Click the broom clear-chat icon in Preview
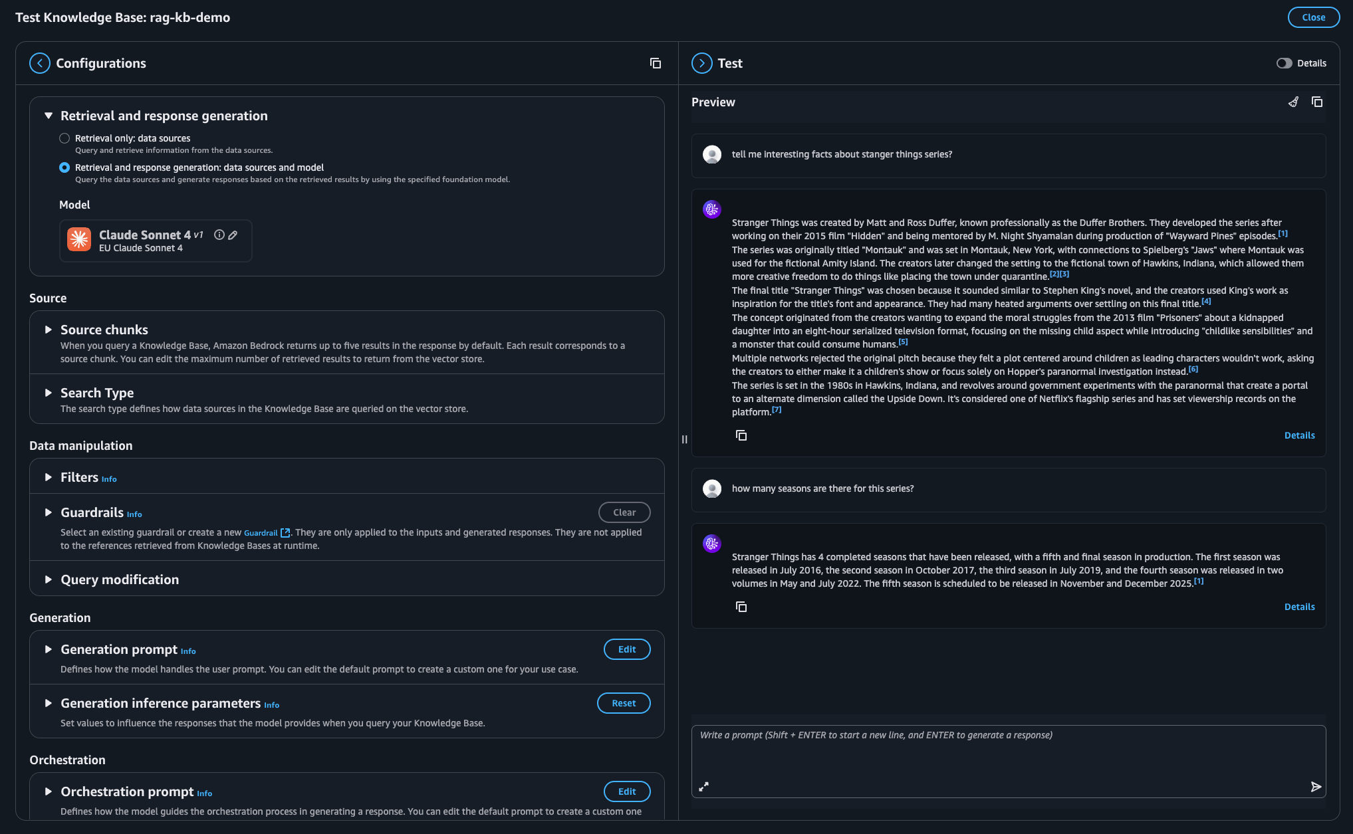The height and width of the screenshot is (834, 1353). tap(1293, 102)
